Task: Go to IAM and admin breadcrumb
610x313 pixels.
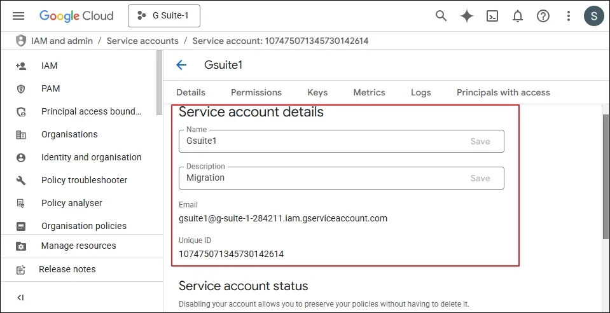Action: pos(62,41)
